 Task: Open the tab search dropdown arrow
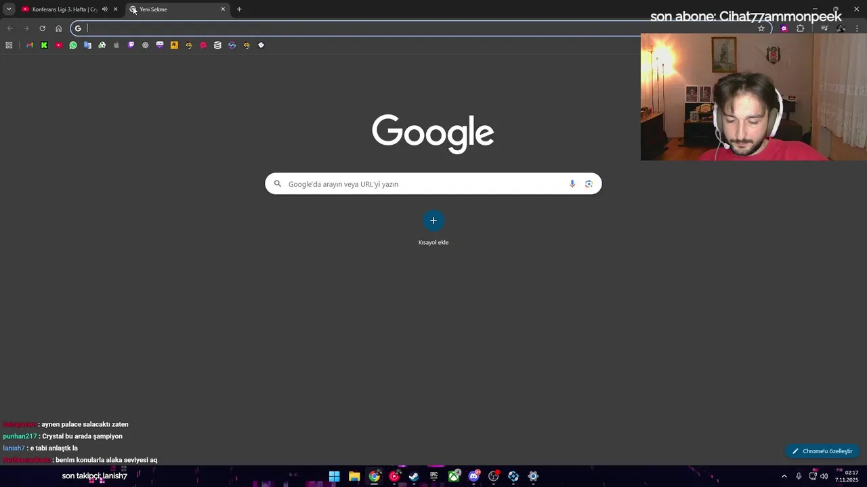point(9,9)
